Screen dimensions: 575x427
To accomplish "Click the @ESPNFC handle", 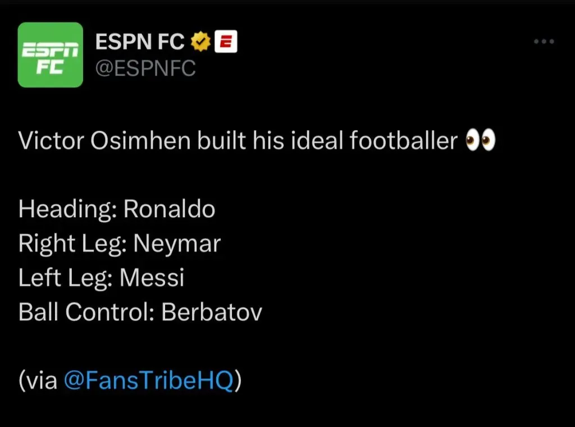I will click(x=145, y=68).
